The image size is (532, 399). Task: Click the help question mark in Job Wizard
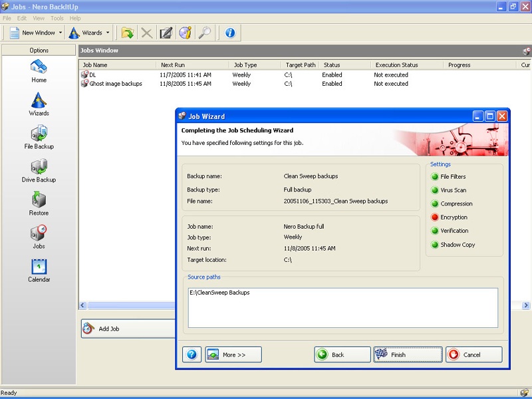pos(192,354)
